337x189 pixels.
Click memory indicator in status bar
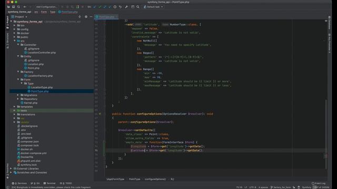pos(322,187)
